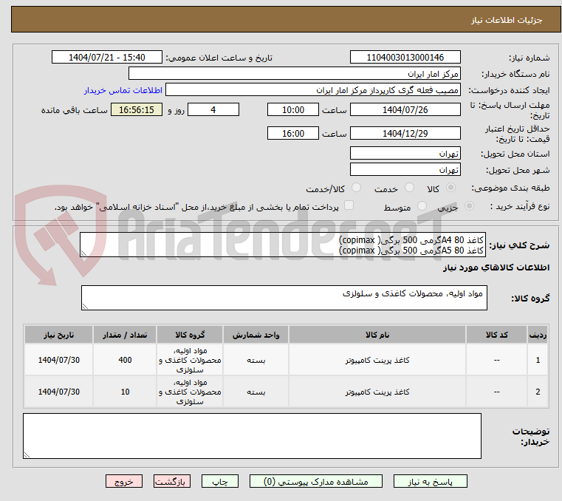Click the گروه کالا column header
This screenshot has width=562, height=501.
(190, 335)
